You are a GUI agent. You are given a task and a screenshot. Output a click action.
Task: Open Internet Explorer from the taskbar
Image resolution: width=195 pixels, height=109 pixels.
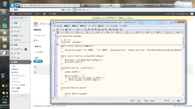[x=5, y=12]
